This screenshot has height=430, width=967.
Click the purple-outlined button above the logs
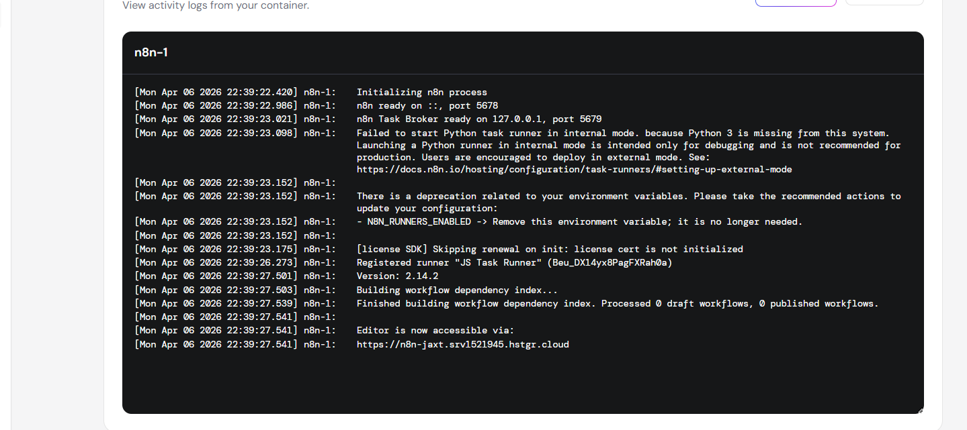(x=796, y=3)
